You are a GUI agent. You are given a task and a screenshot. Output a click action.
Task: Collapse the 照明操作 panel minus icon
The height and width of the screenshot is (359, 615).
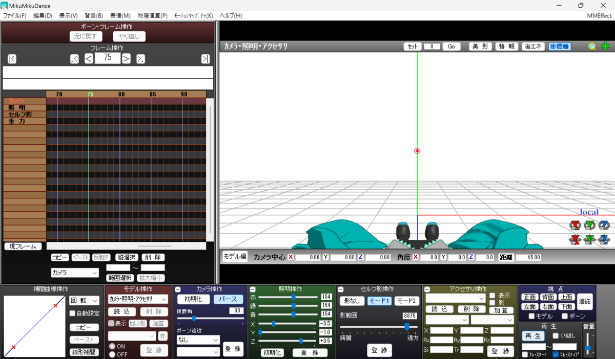[x=252, y=289]
